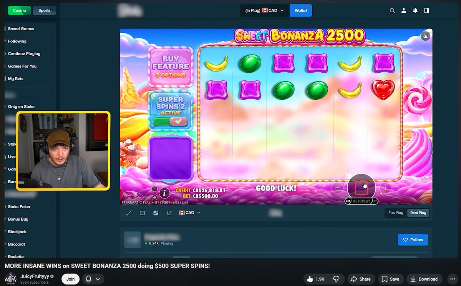Screen dimensions: 461x286
Task: Expand the notification preferences chevron by Join
Action: click(98, 279)
